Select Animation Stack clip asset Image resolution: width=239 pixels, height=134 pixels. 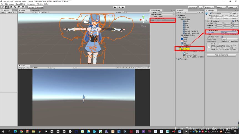tap(190, 55)
